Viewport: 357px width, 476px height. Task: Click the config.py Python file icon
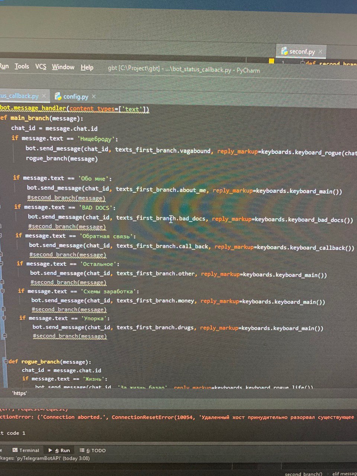pyautogui.click(x=58, y=96)
